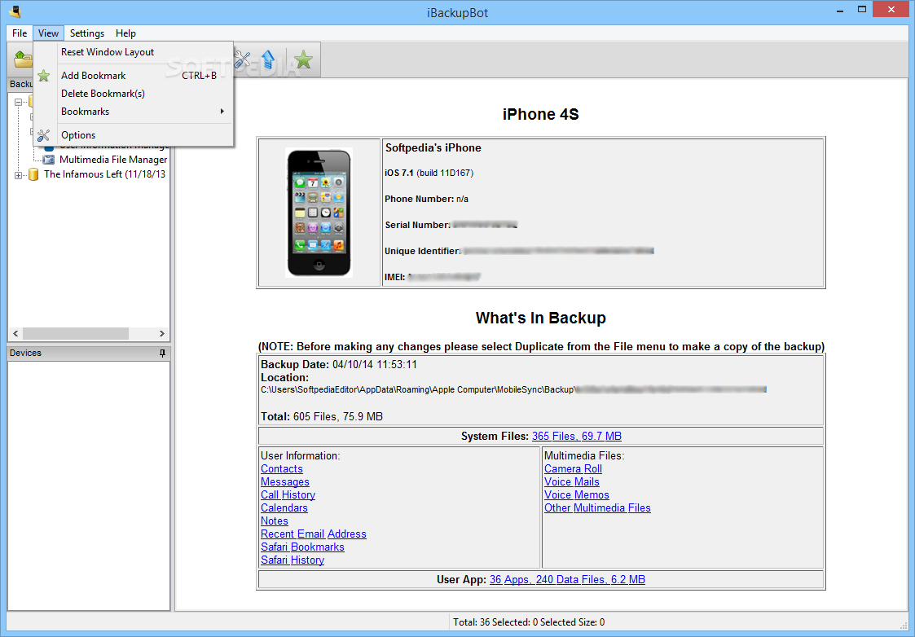Open the Camera Roll link
Screen dimensions: 915x637
tap(573, 469)
